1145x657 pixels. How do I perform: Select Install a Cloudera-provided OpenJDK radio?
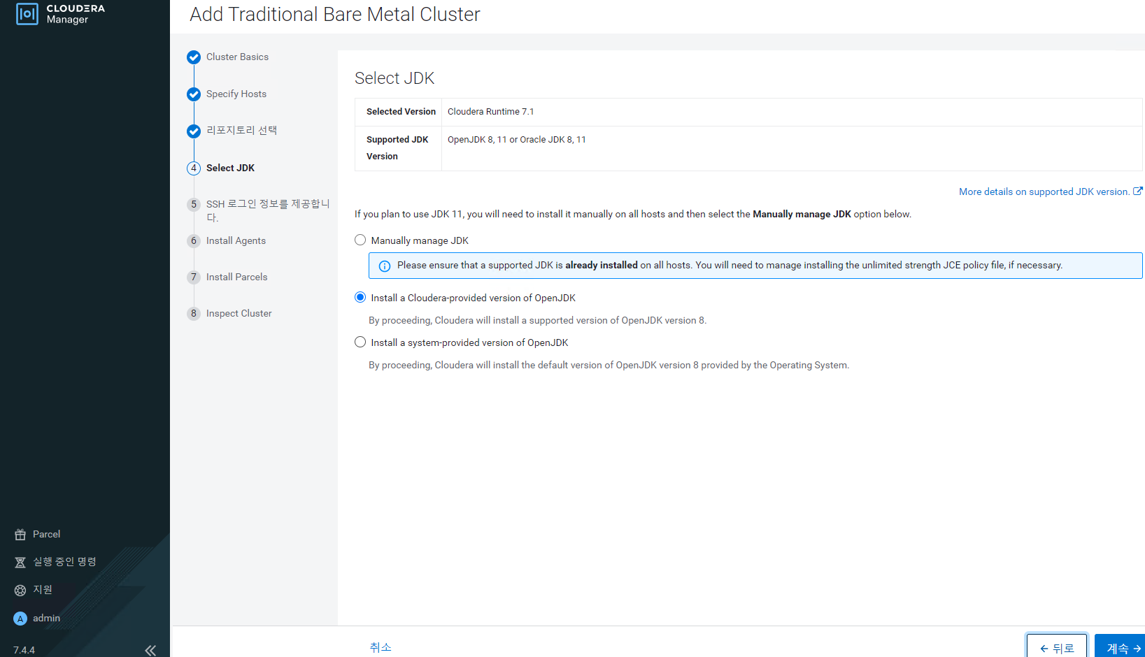click(x=360, y=297)
